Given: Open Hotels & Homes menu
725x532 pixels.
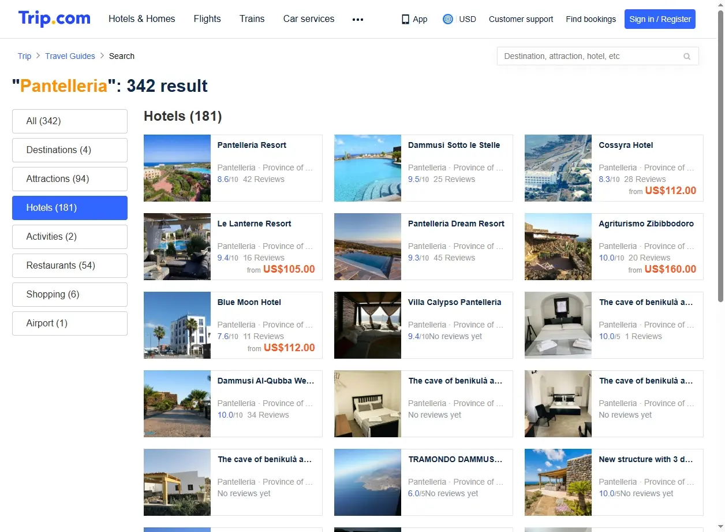Looking at the screenshot, I should tap(142, 19).
